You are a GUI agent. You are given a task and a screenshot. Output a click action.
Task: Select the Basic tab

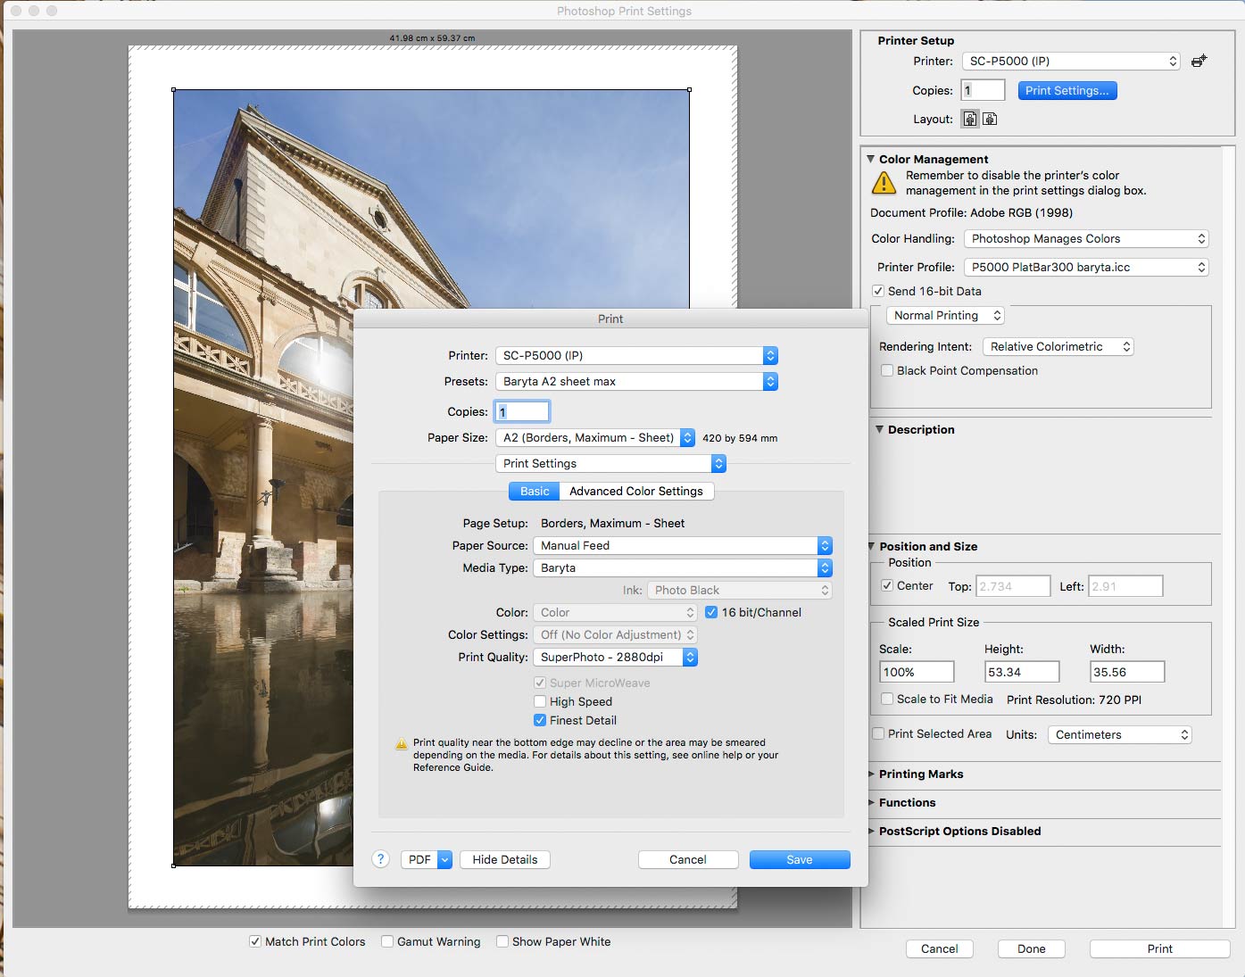coord(535,491)
